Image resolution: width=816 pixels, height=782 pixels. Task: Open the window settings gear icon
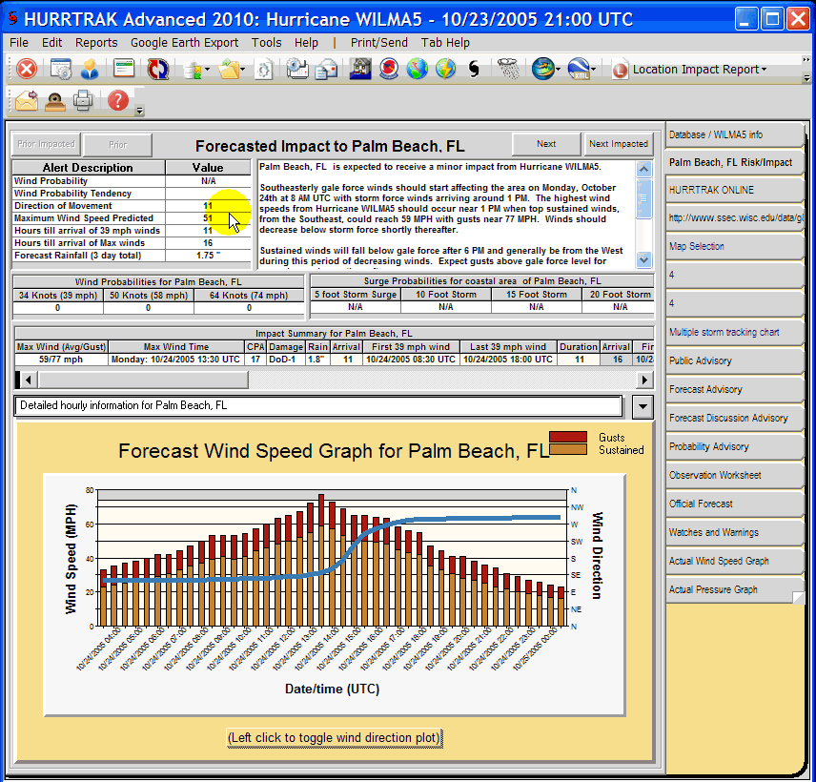pyautogui.click(x=61, y=69)
